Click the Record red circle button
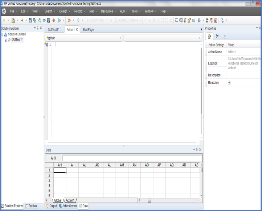Image resolution: width=262 pixels, height=211 pixels. click(54, 20)
